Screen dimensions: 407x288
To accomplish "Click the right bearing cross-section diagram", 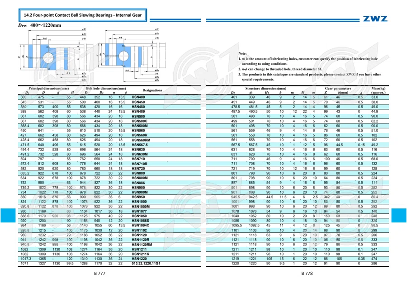I will click(x=131, y=55).
